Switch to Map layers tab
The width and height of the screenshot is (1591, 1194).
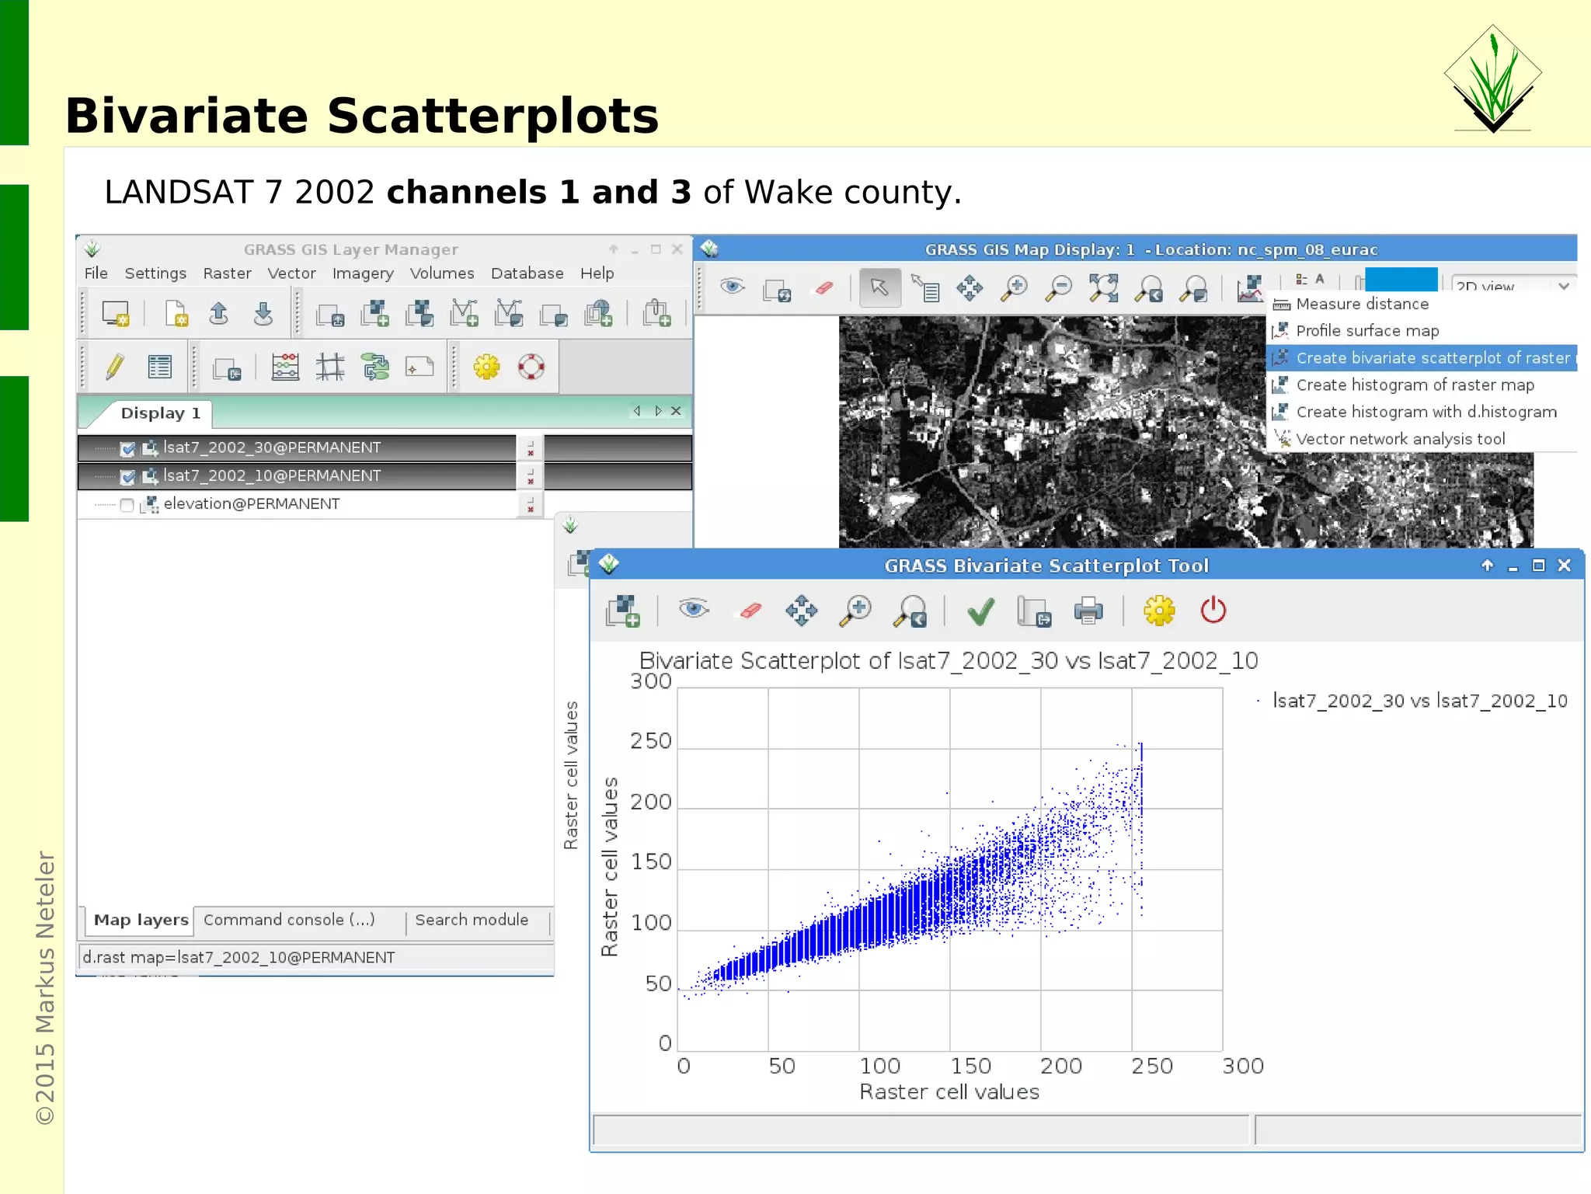click(x=141, y=921)
